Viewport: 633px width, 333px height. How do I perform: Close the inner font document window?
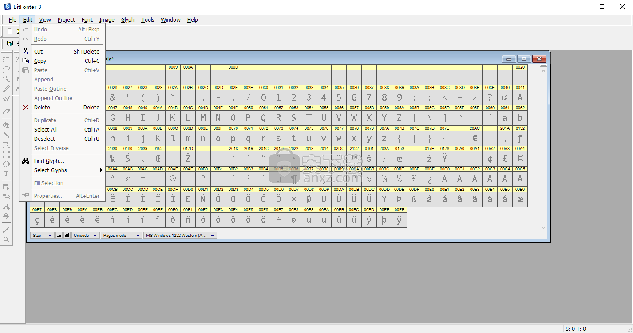pyautogui.click(x=539, y=59)
